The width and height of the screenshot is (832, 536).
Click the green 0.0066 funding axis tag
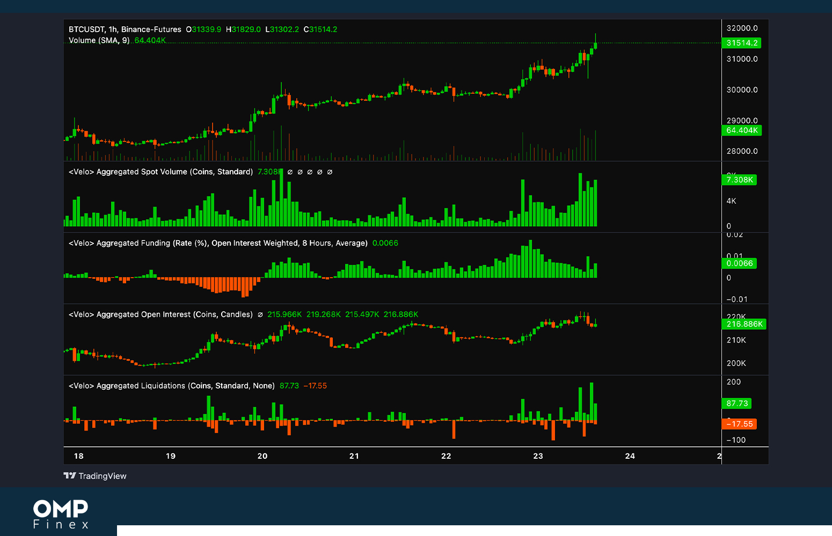(739, 263)
